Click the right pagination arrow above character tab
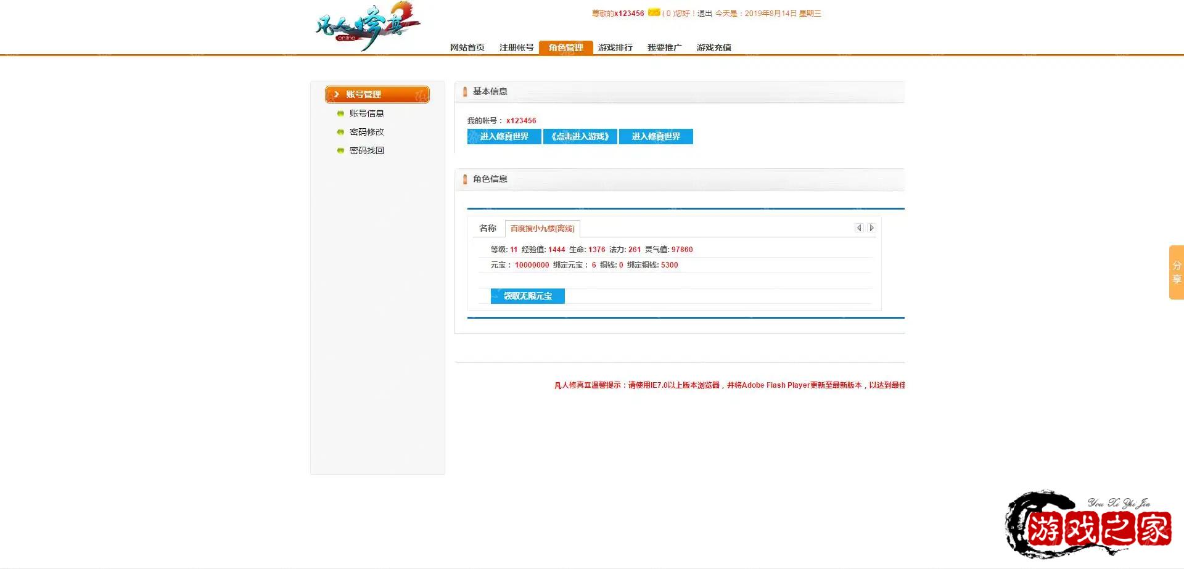Screen dimensions: 1184x569 871,227
